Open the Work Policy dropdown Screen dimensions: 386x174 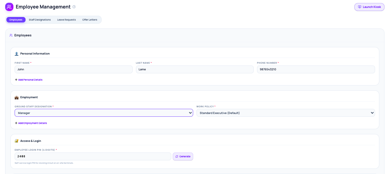click(286, 113)
